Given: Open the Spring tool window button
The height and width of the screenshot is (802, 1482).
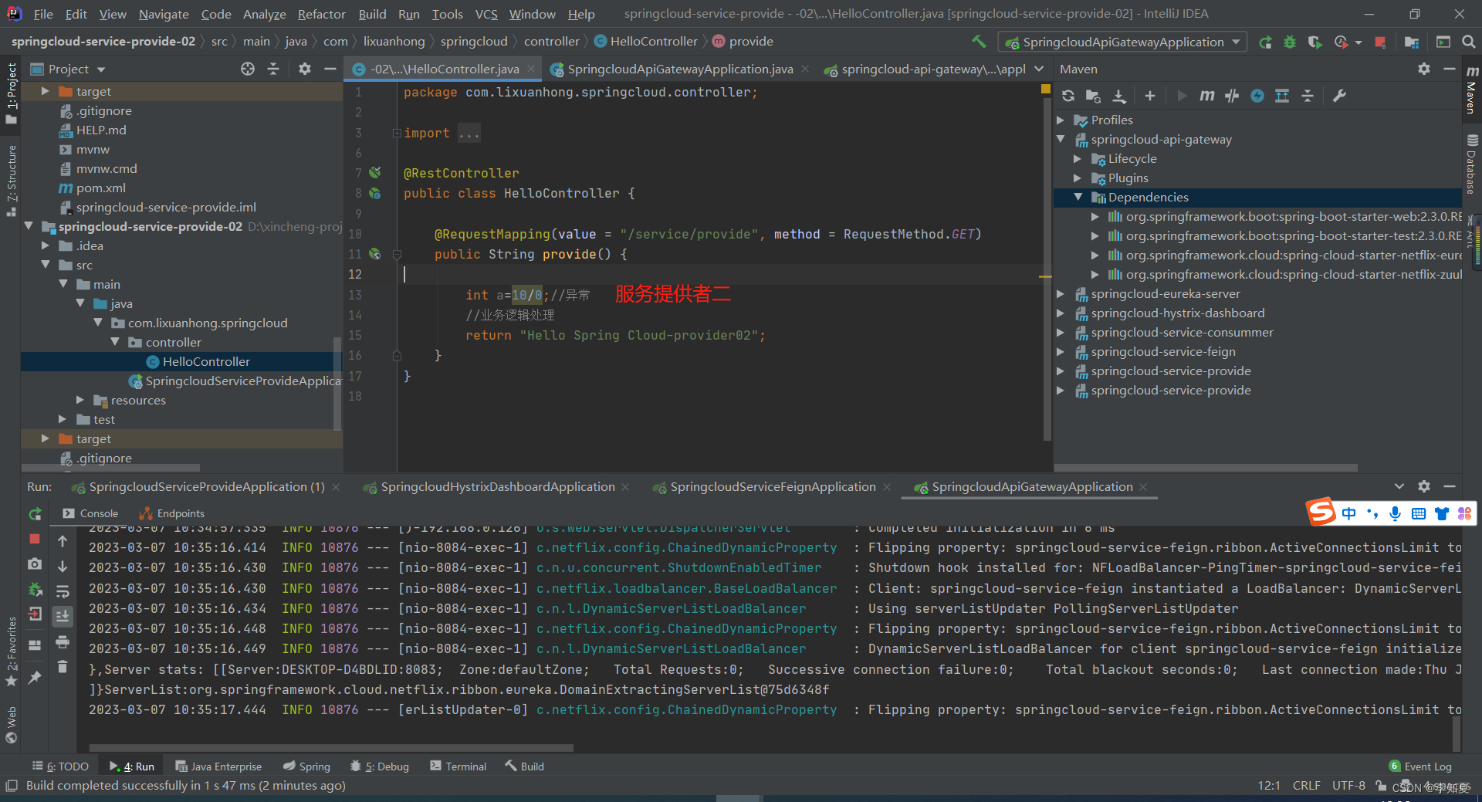Looking at the screenshot, I should tap(306, 766).
